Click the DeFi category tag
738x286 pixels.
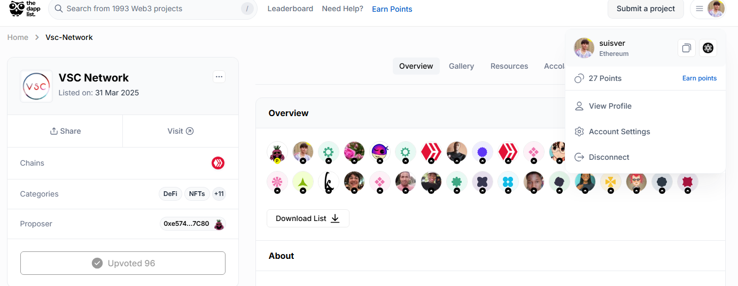(170, 194)
